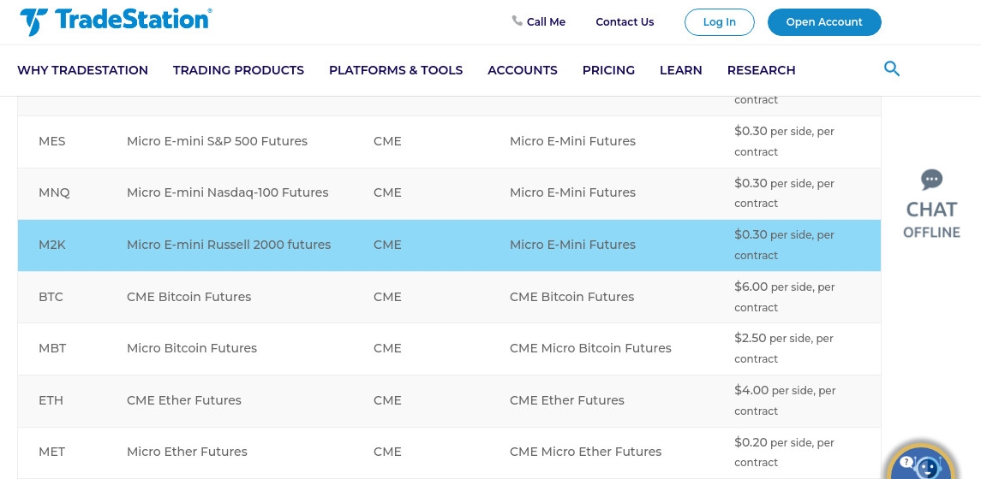Open the Pricing menu
This screenshot has height=479, width=981.
click(609, 70)
